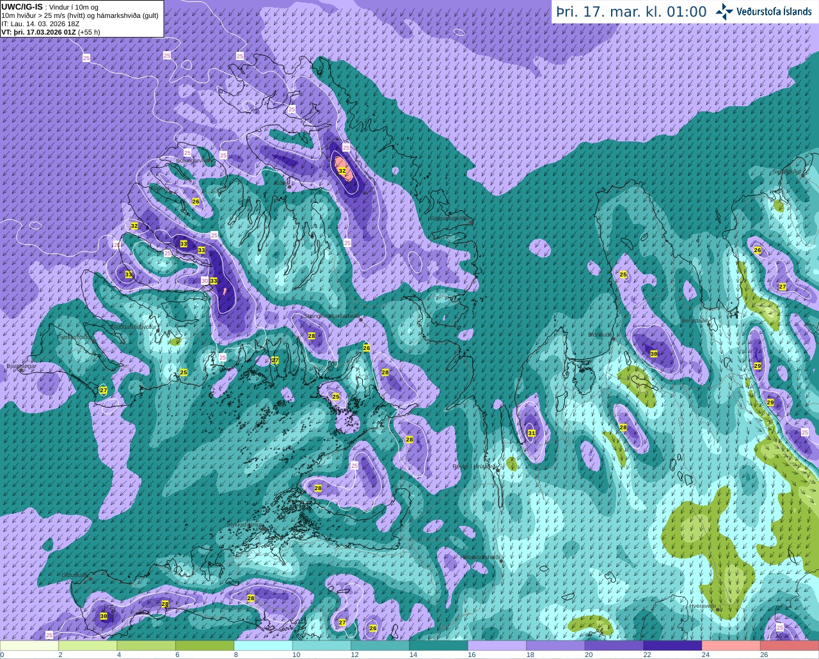Click the yellow '26' label south of Bolungarvík

click(196, 202)
